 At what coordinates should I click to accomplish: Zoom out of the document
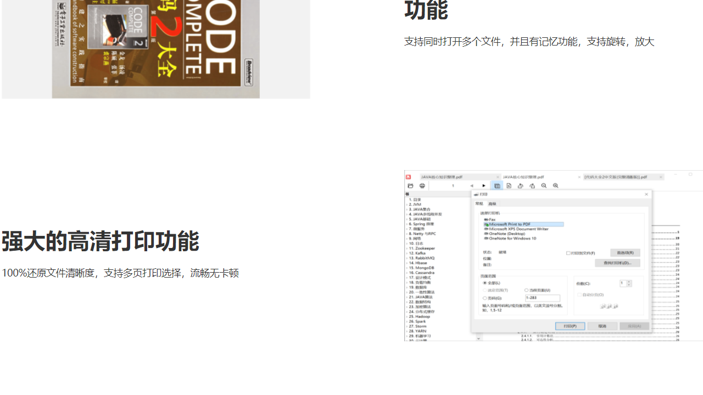pos(544,185)
